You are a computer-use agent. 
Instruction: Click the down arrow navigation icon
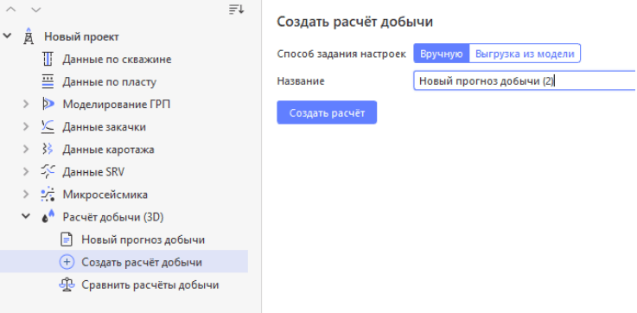click(36, 10)
